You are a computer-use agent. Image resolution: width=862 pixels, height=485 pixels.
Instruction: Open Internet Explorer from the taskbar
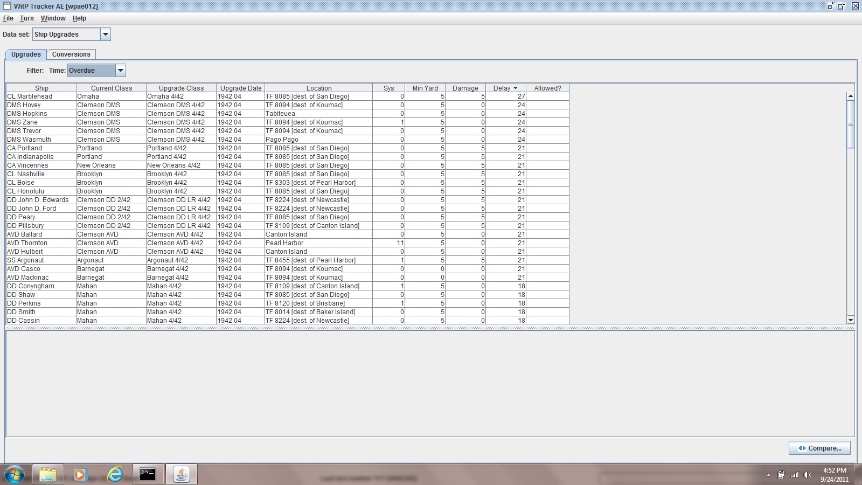point(114,474)
